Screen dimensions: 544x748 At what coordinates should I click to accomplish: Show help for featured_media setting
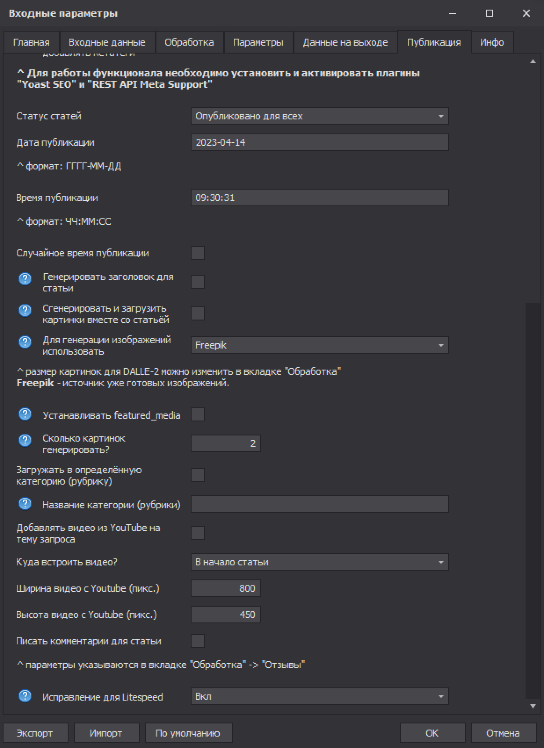tap(25, 414)
